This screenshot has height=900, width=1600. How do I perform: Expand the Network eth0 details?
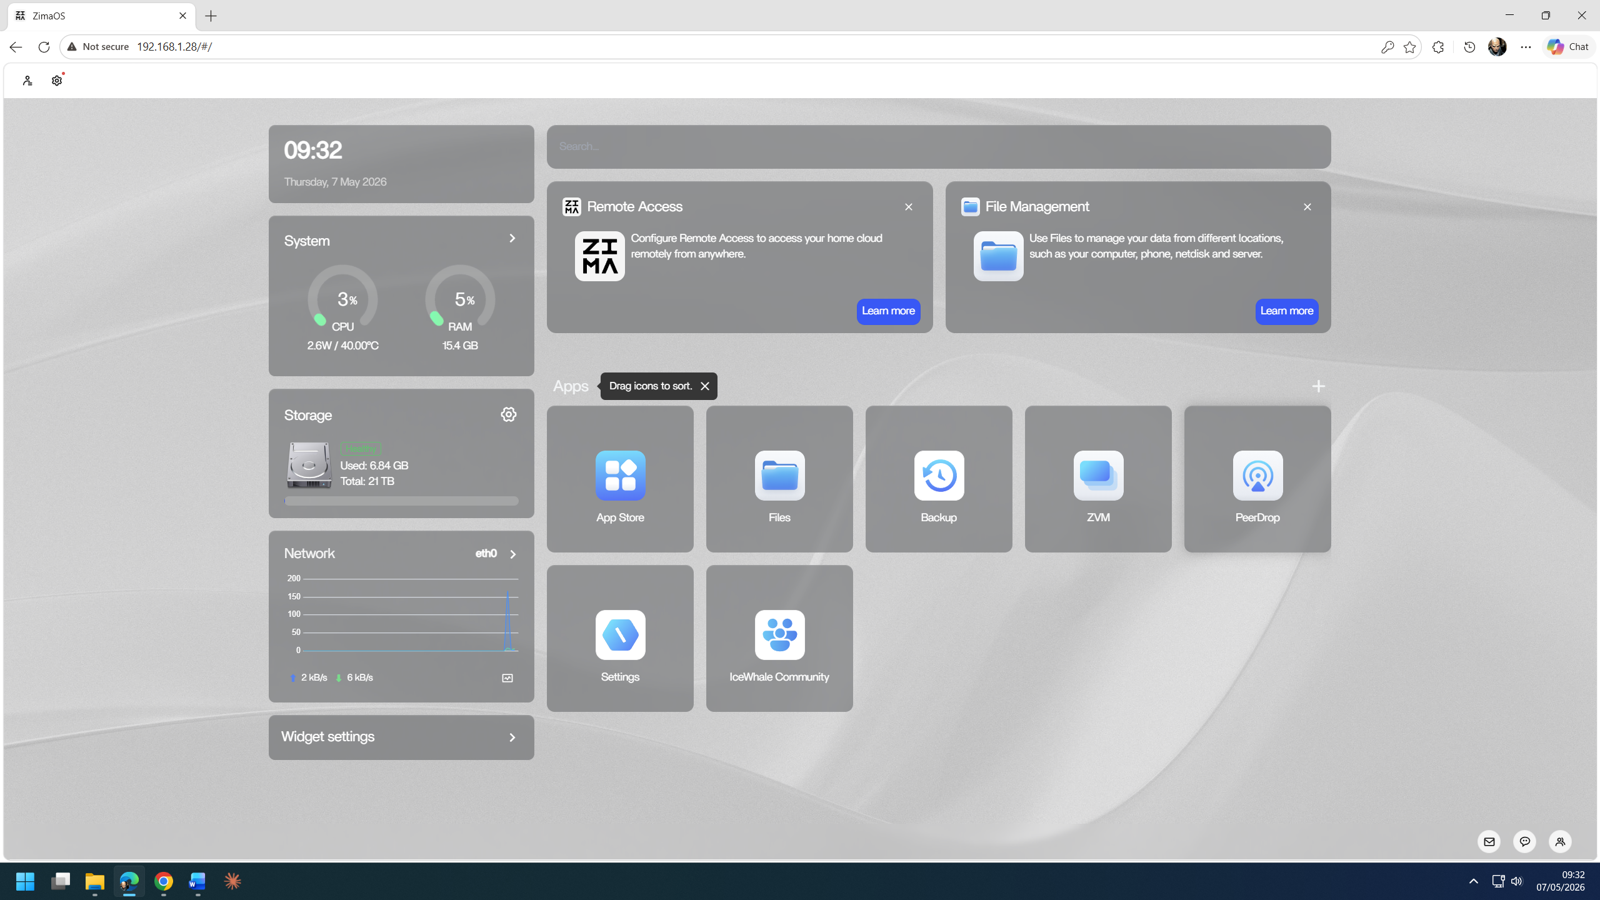click(x=513, y=554)
